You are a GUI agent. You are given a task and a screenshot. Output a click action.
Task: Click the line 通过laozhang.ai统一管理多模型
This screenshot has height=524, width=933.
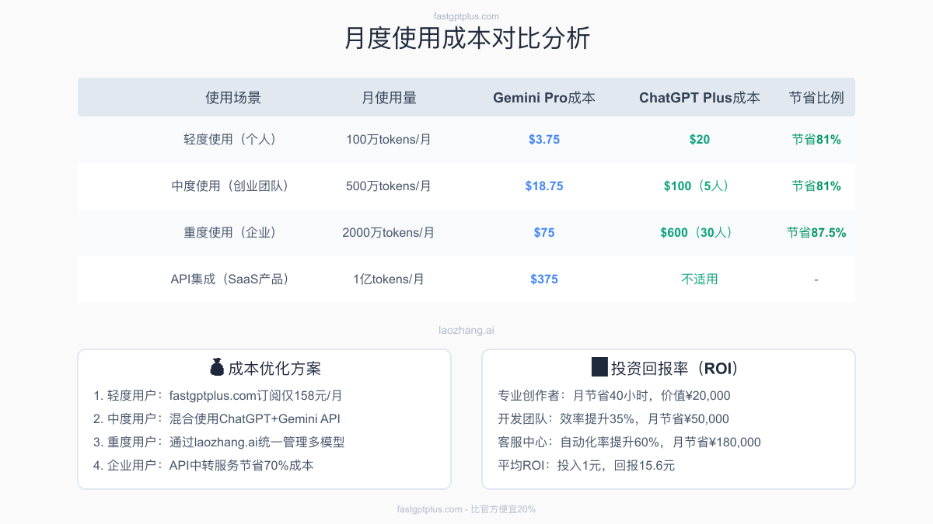(219, 442)
